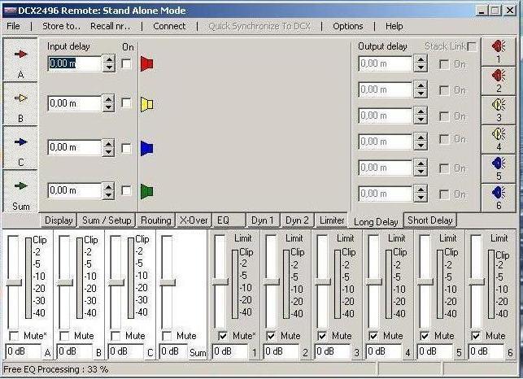This screenshot has width=523, height=379.
Task: Mute the Sum channel
Action: tap(167, 336)
